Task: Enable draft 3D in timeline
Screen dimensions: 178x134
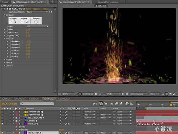Action: pyautogui.click(x=106, y=104)
